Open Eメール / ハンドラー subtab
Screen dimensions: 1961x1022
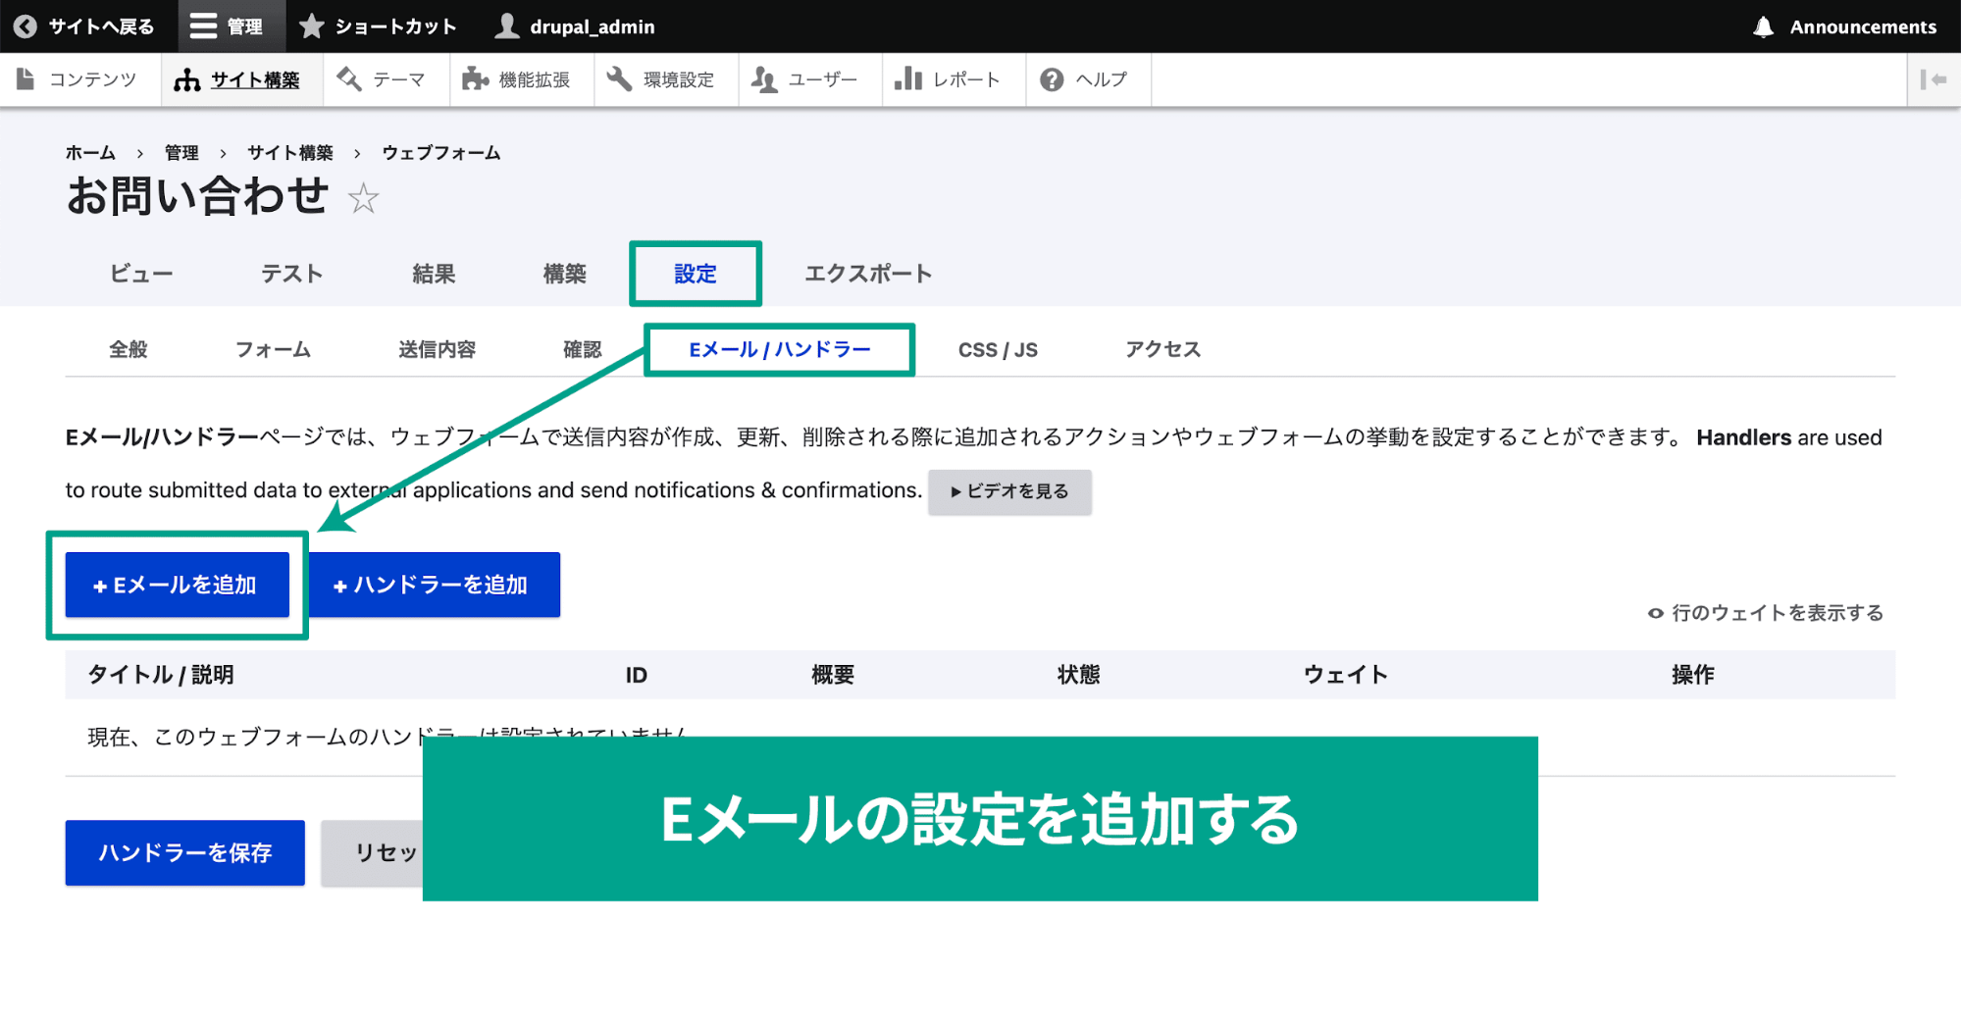[780, 350]
